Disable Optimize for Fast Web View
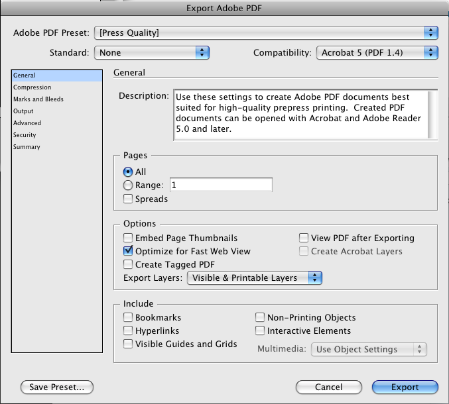The image size is (449, 404). [x=128, y=251]
